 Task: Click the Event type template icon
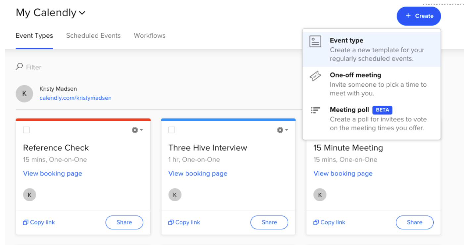click(315, 41)
